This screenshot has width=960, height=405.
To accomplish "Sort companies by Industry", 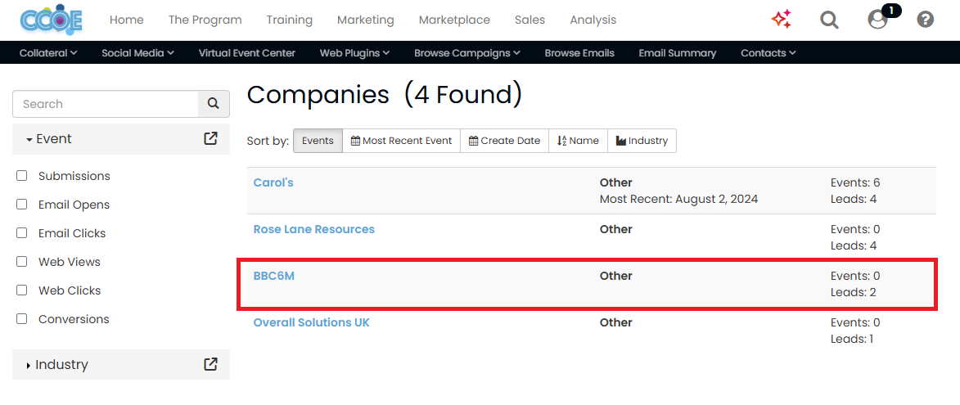I will [642, 141].
